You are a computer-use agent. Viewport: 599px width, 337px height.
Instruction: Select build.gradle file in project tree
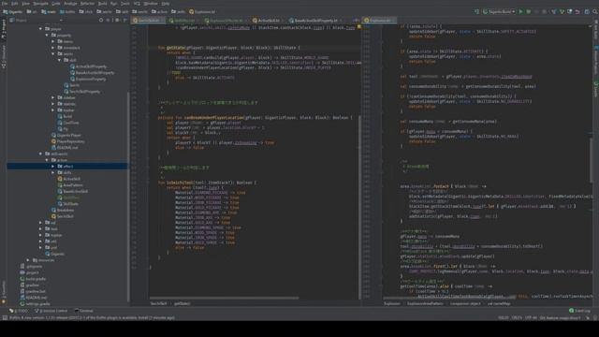pos(33,279)
